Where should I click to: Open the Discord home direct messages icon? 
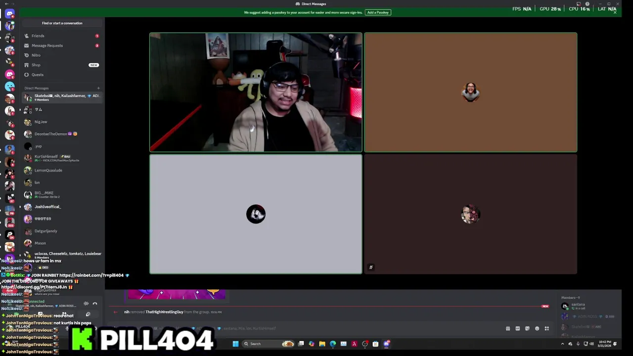[9, 14]
